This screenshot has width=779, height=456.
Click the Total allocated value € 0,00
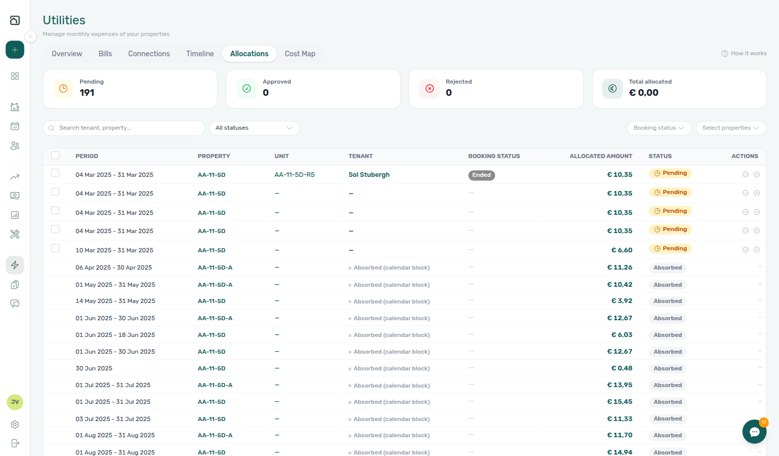click(x=644, y=93)
